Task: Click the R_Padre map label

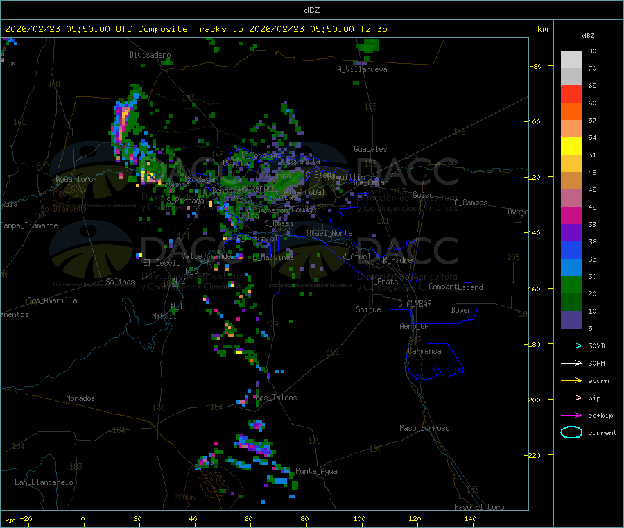Action: pyautogui.click(x=397, y=260)
